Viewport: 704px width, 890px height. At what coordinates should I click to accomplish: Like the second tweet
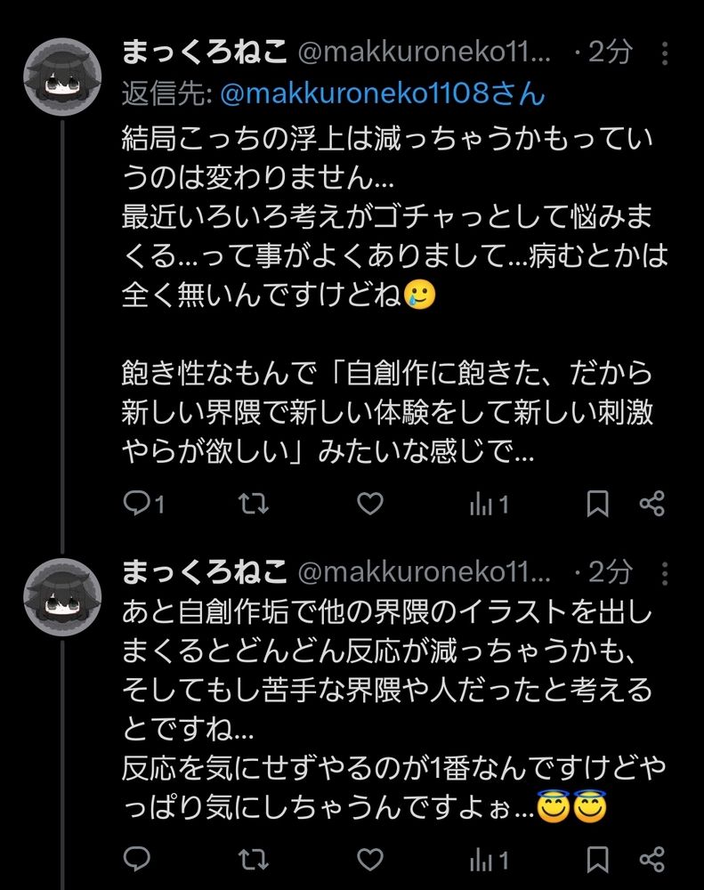370,859
